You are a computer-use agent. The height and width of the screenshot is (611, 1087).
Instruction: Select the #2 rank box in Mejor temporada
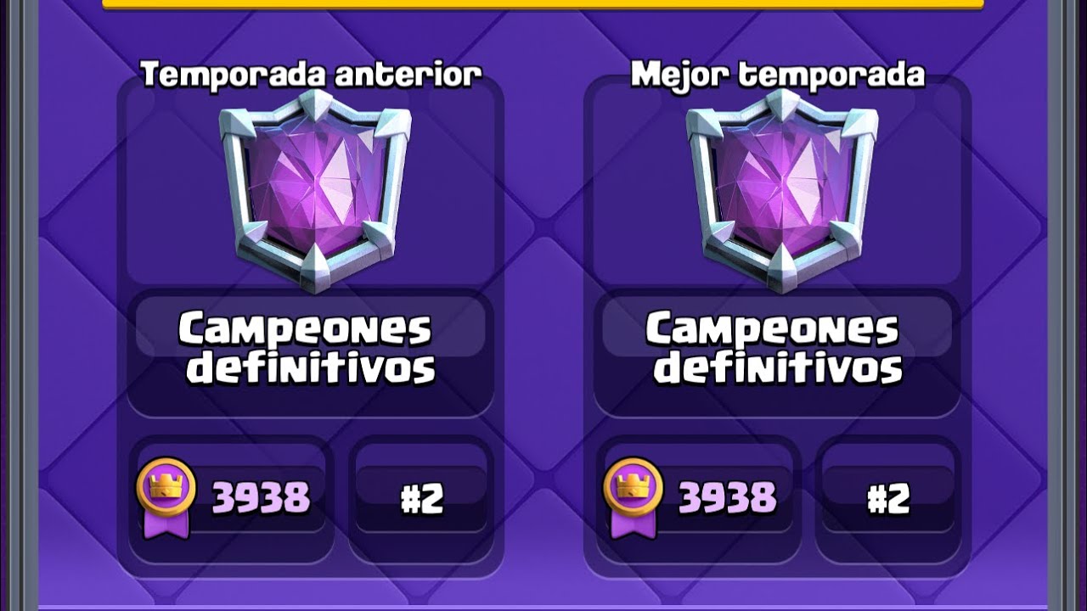pyautogui.click(x=888, y=499)
